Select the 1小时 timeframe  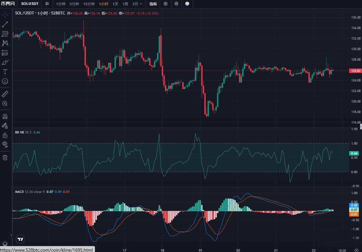click(x=103, y=4)
